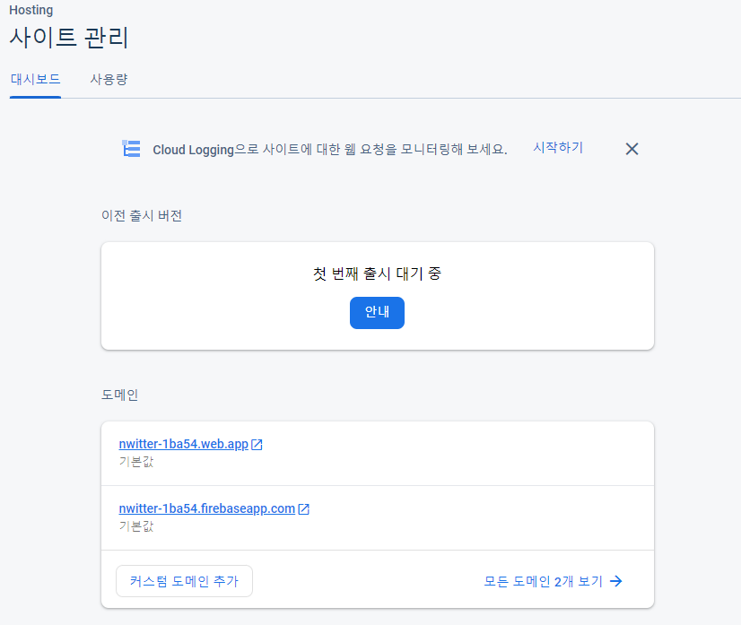Click 모든 도메인 2개 보기 link
The width and height of the screenshot is (741, 625).
click(x=543, y=582)
